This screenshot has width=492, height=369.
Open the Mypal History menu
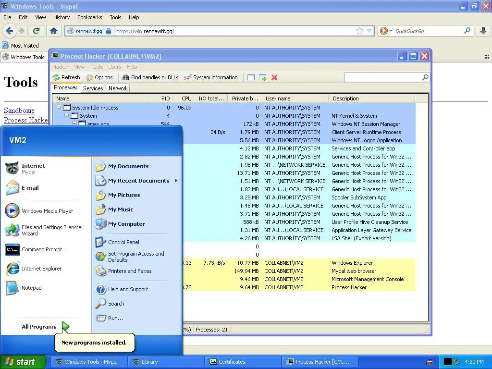[x=61, y=17]
